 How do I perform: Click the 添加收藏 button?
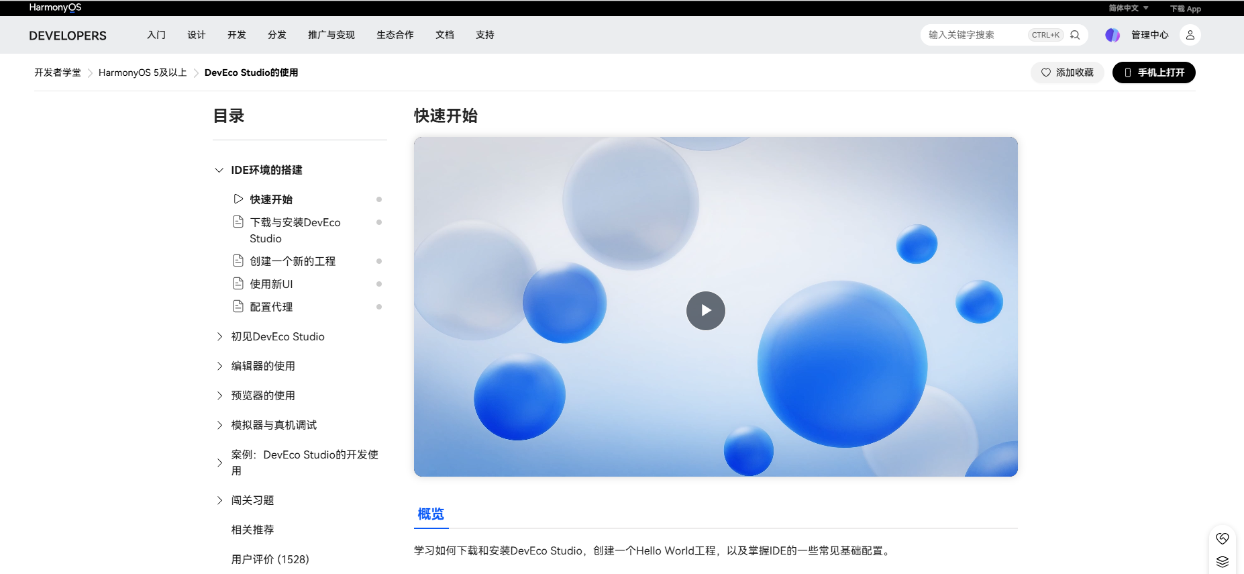[x=1068, y=73]
